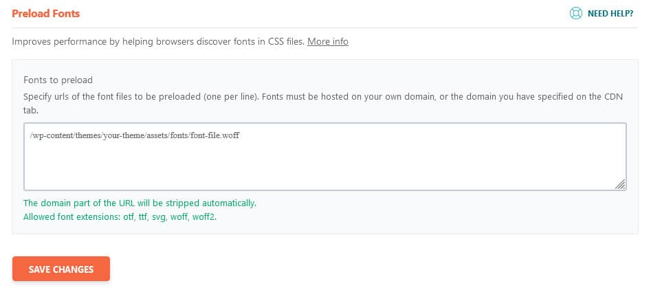Click the green domain stripped notice
Screen dimensions: 651x290
[140, 203]
